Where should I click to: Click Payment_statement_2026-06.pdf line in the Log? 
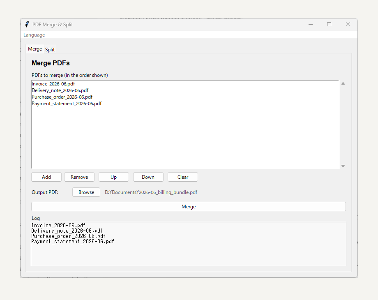coord(73,241)
